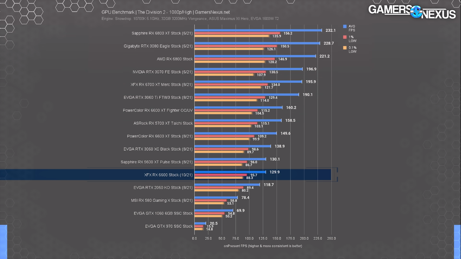The width and height of the screenshot is (461, 259).
Task: Click the red 1% LOW legend swatch
Action: point(345,37)
